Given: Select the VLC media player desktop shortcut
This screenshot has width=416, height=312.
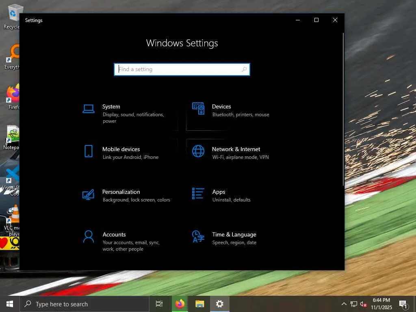Looking at the screenshot, I should click(x=12, y=221).
